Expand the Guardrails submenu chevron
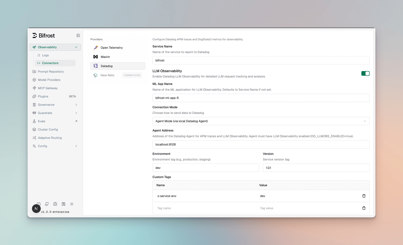403x245 pixels. (76, 113)
